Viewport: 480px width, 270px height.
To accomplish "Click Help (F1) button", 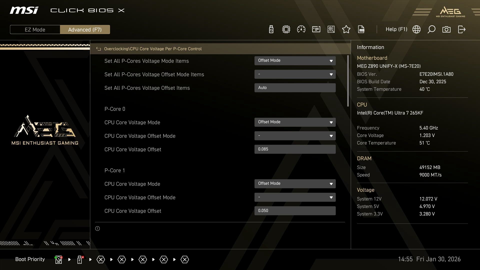I will pos(396,29).
